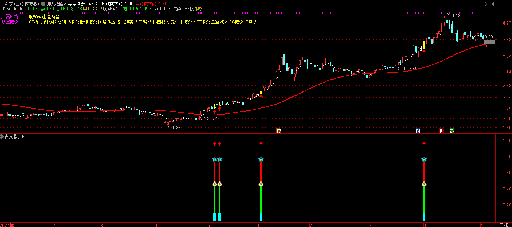
Task: Click the month 6 mark on time axis
Action: (x=259, y=225)
